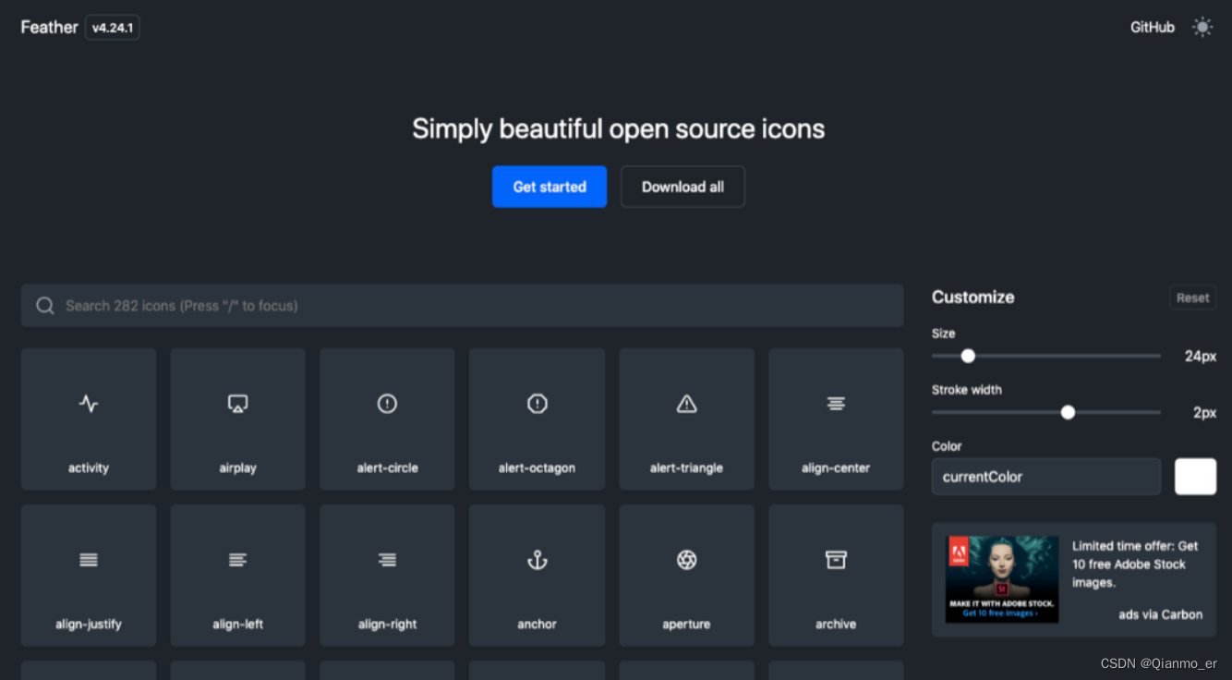Click the Download all button
This screenshot has width=1232, height=680.
[x=682, y=187]
